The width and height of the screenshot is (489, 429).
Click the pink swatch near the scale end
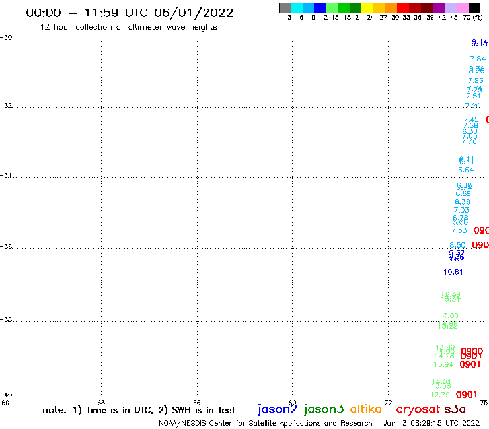pyautogui.click(x=462, y=8)
